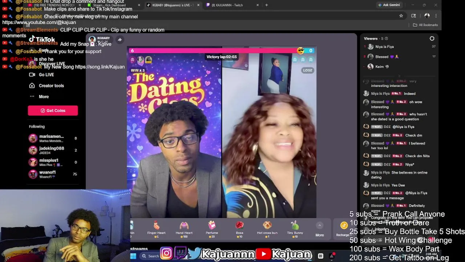The width and height of the screenshot is (465, 262).
Task: Click the media control icon in Chrome toolbar
Action: 413,16
